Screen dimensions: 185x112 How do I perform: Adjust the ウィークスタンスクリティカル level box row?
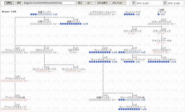[129, 100]
